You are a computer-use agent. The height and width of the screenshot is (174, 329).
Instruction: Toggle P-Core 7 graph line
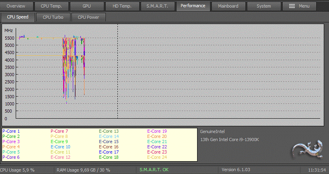tap(60, 131)
